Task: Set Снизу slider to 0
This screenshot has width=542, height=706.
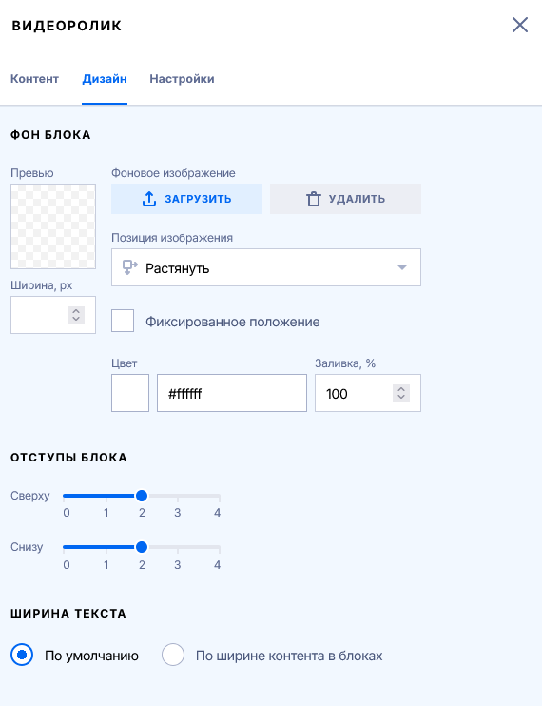Action: click(x=64, y=547)
